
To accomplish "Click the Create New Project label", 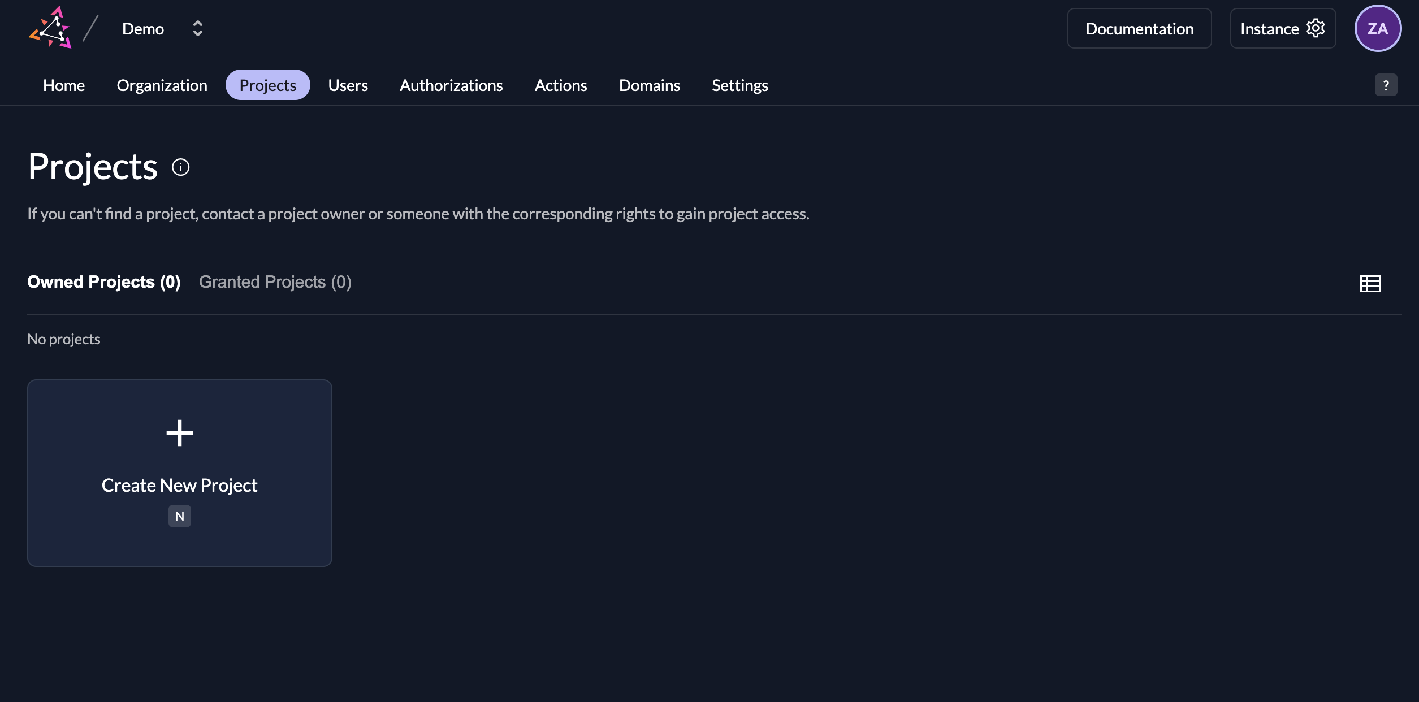I will pyautogui.click(x=180, y=486).
